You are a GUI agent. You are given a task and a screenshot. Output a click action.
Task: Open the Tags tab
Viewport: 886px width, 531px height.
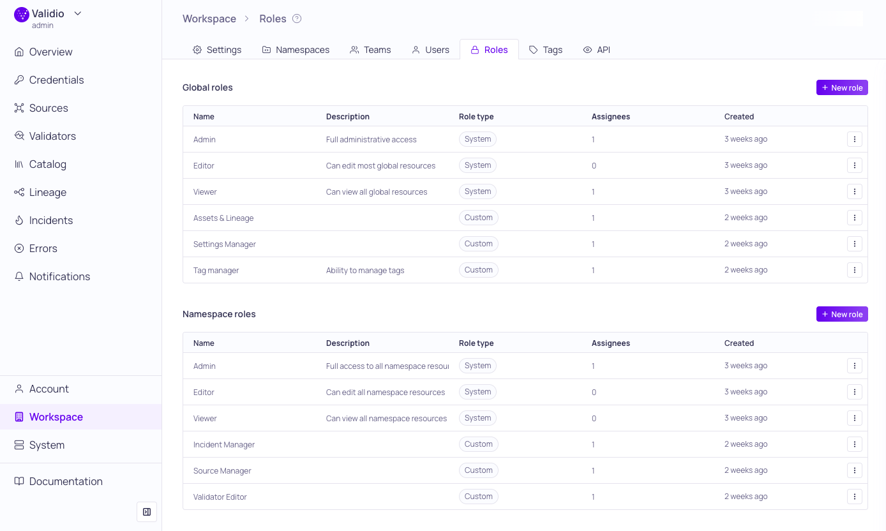point(546,50)
